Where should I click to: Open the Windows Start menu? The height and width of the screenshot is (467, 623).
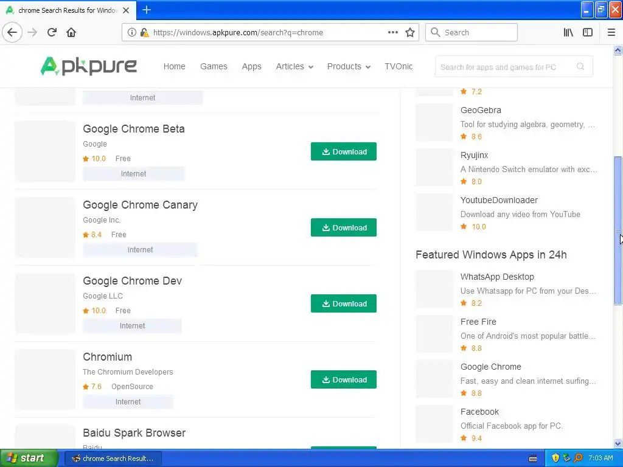click(29, 458)
